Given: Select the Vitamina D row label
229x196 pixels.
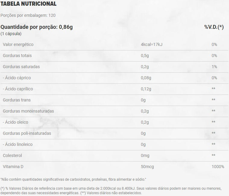Looking at the screenshot, I should click(13, 167).
